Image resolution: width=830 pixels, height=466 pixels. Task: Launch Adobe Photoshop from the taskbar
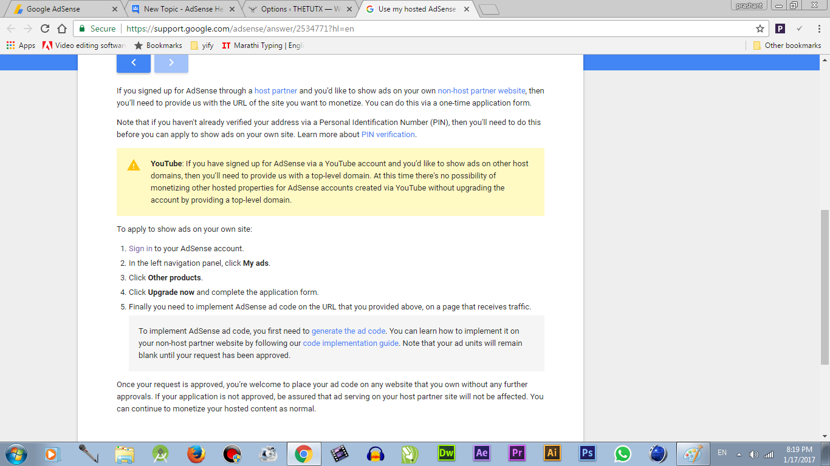587,453
